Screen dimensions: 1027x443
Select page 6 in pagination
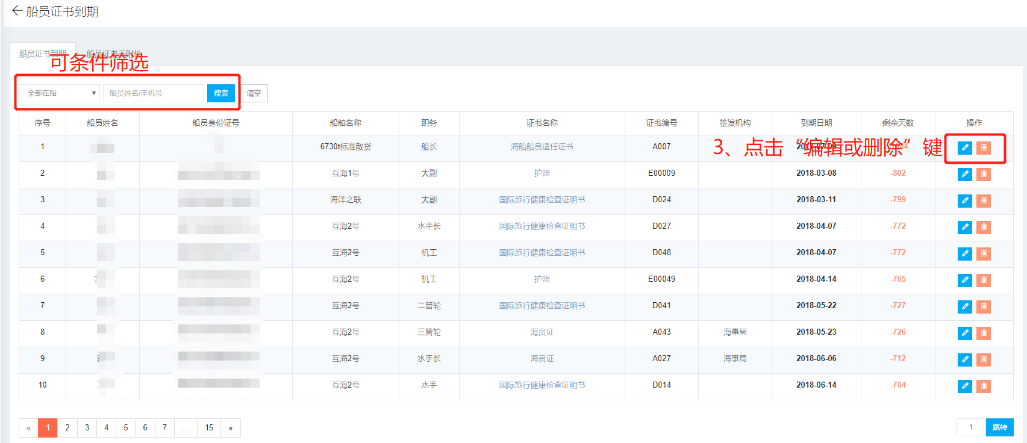(x=145, y=428)
